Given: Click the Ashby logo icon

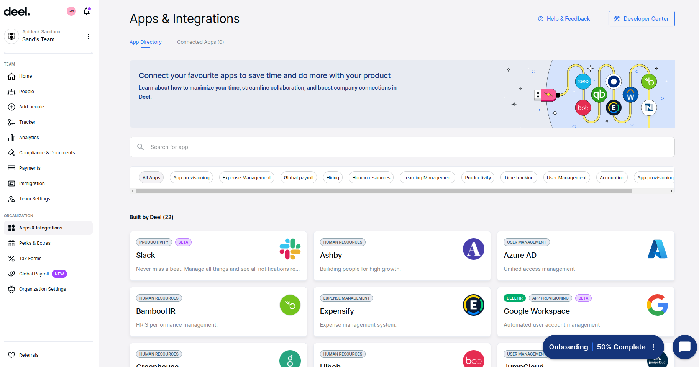Looking at the screenshot, I should tap(474, 249).
